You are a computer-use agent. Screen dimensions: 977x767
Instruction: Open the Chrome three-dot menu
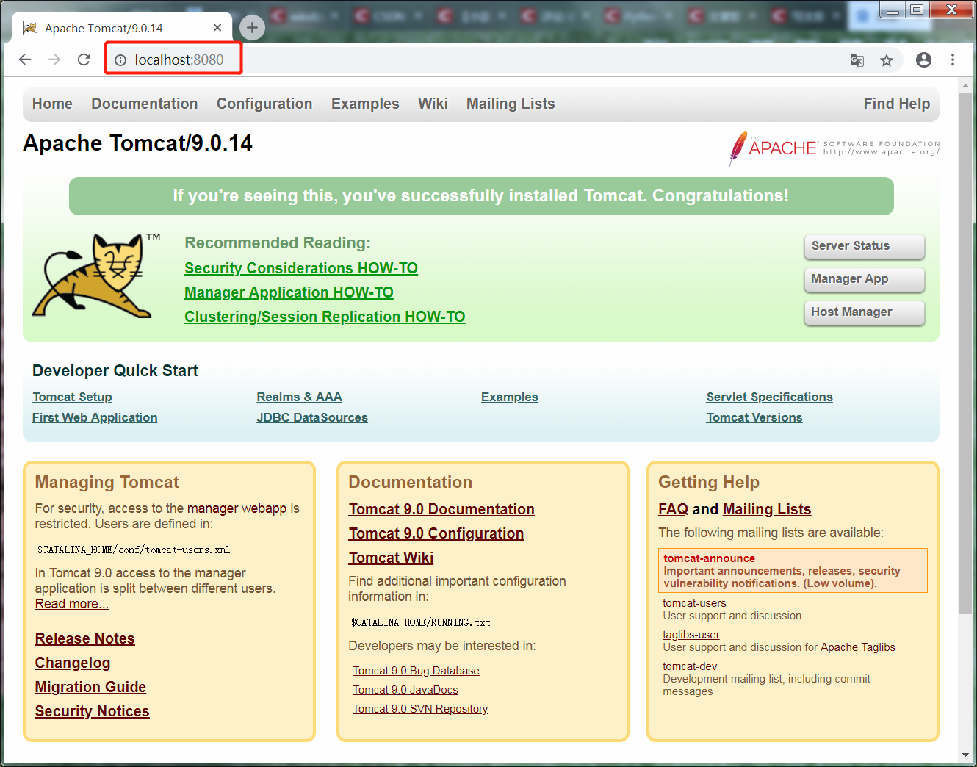[953, 60]
